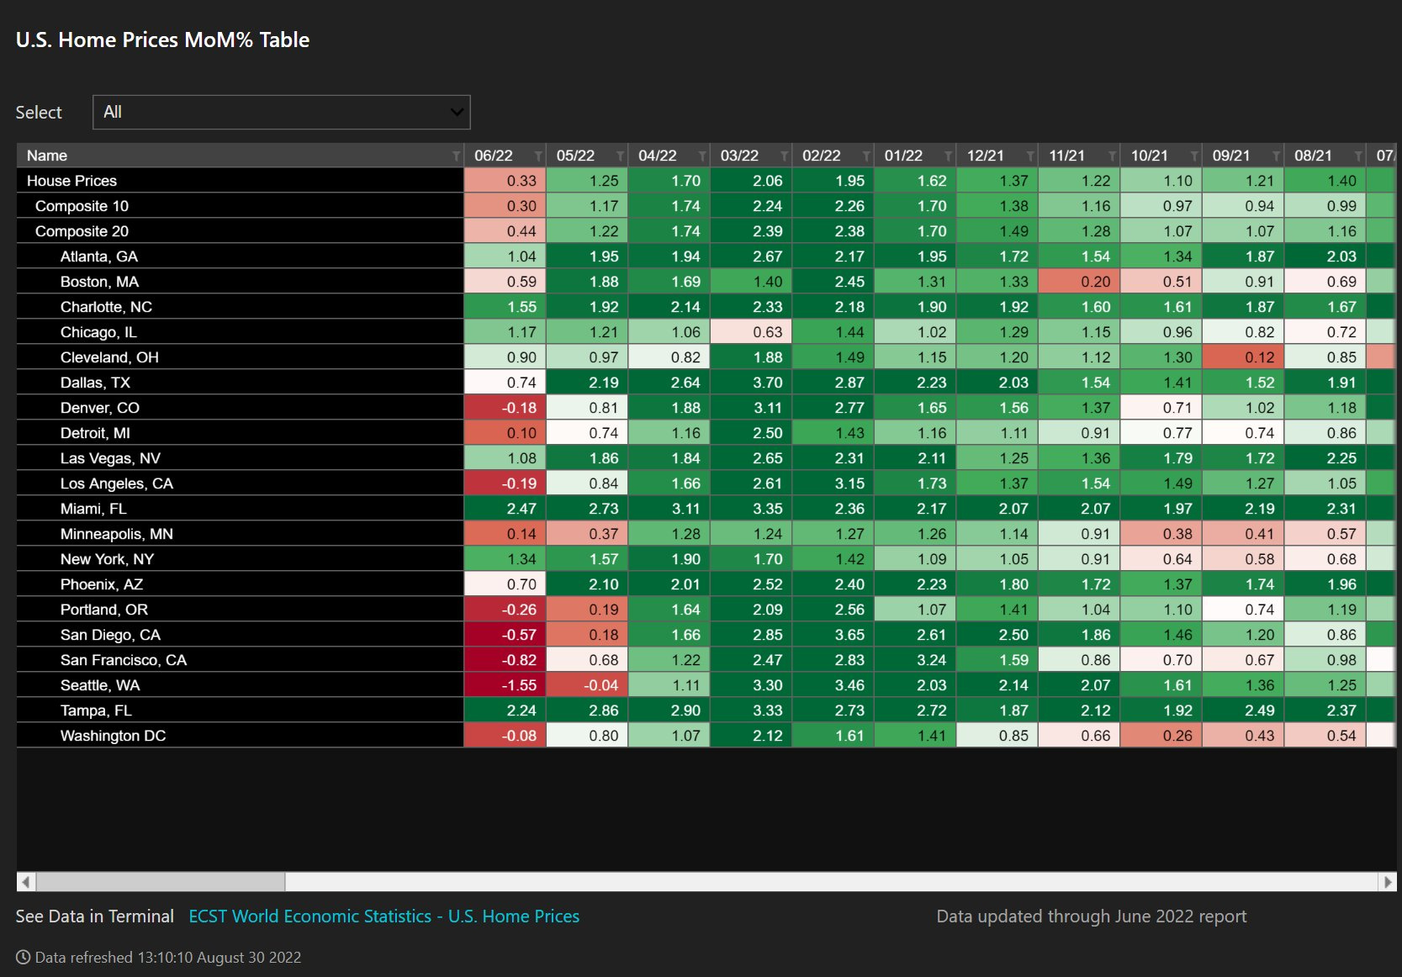The image size is (1402, 977).
Task: Open the filter icon on 04/22 column
Action: (x=702, y=156)
